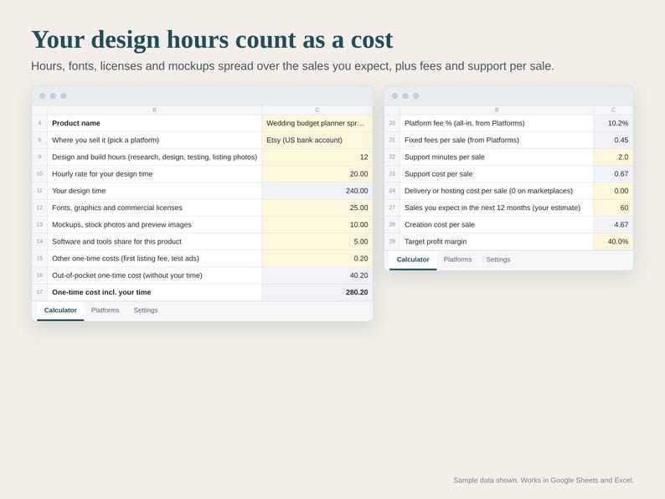665x499 pixels.
Task: Select the 'Product name' label cell
Action: click(154, 123)
